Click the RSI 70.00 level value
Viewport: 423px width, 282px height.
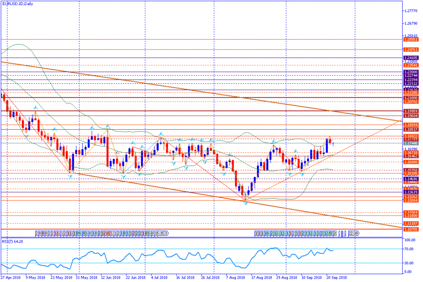coord(409,249)
